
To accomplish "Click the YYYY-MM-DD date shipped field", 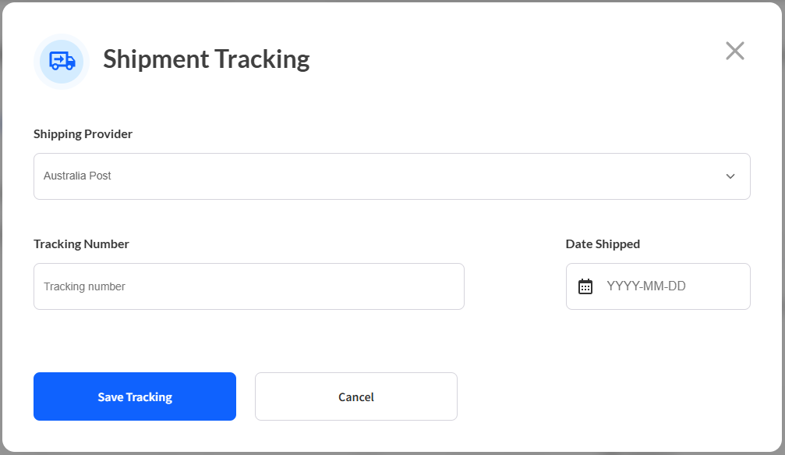I will coord(658,286).
